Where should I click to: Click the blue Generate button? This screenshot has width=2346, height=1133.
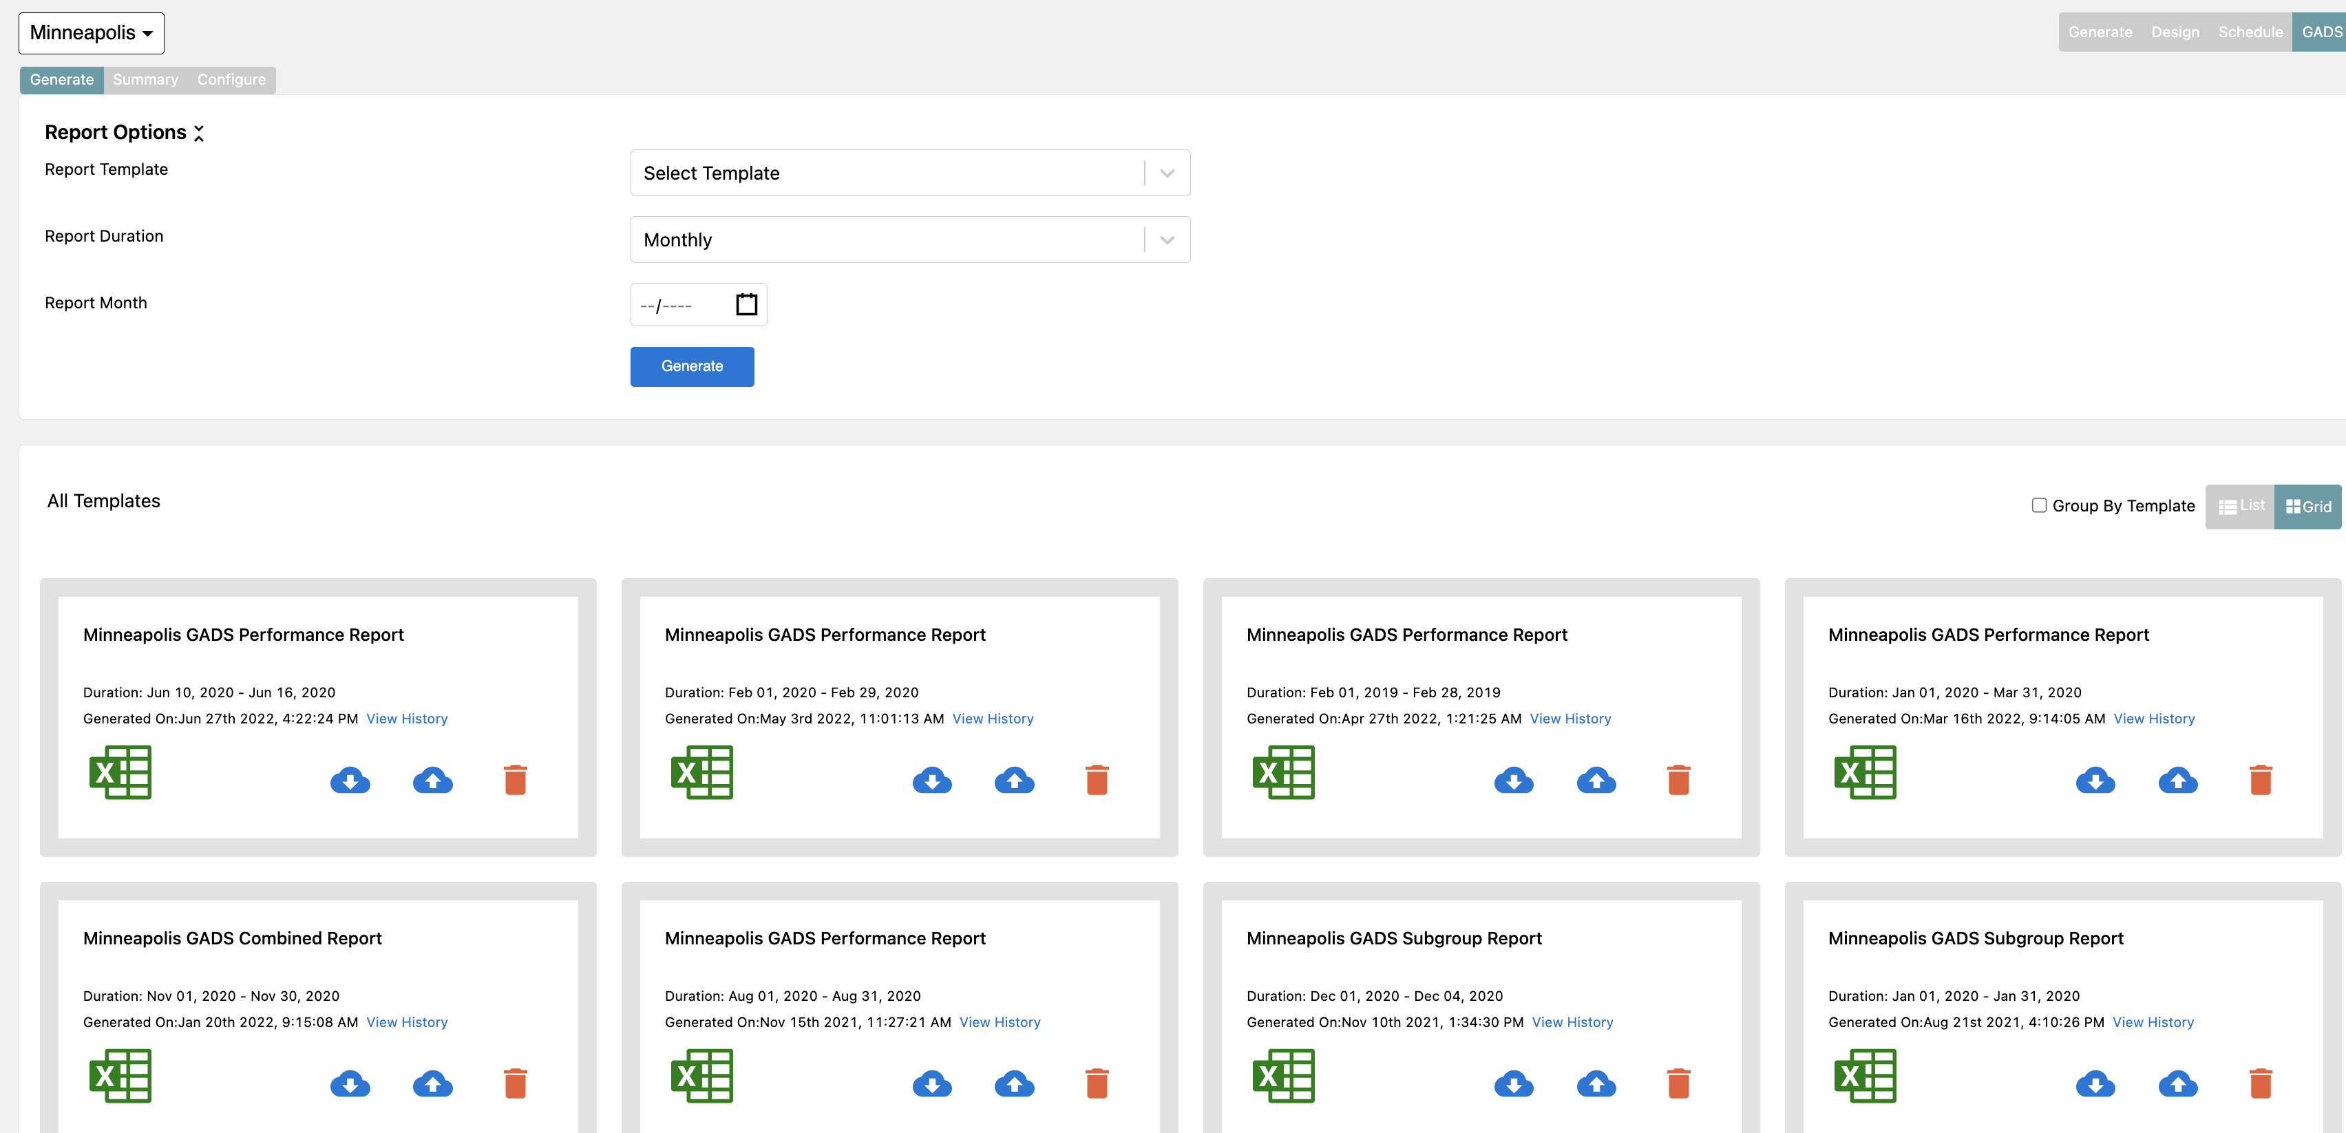coord(691,366)
